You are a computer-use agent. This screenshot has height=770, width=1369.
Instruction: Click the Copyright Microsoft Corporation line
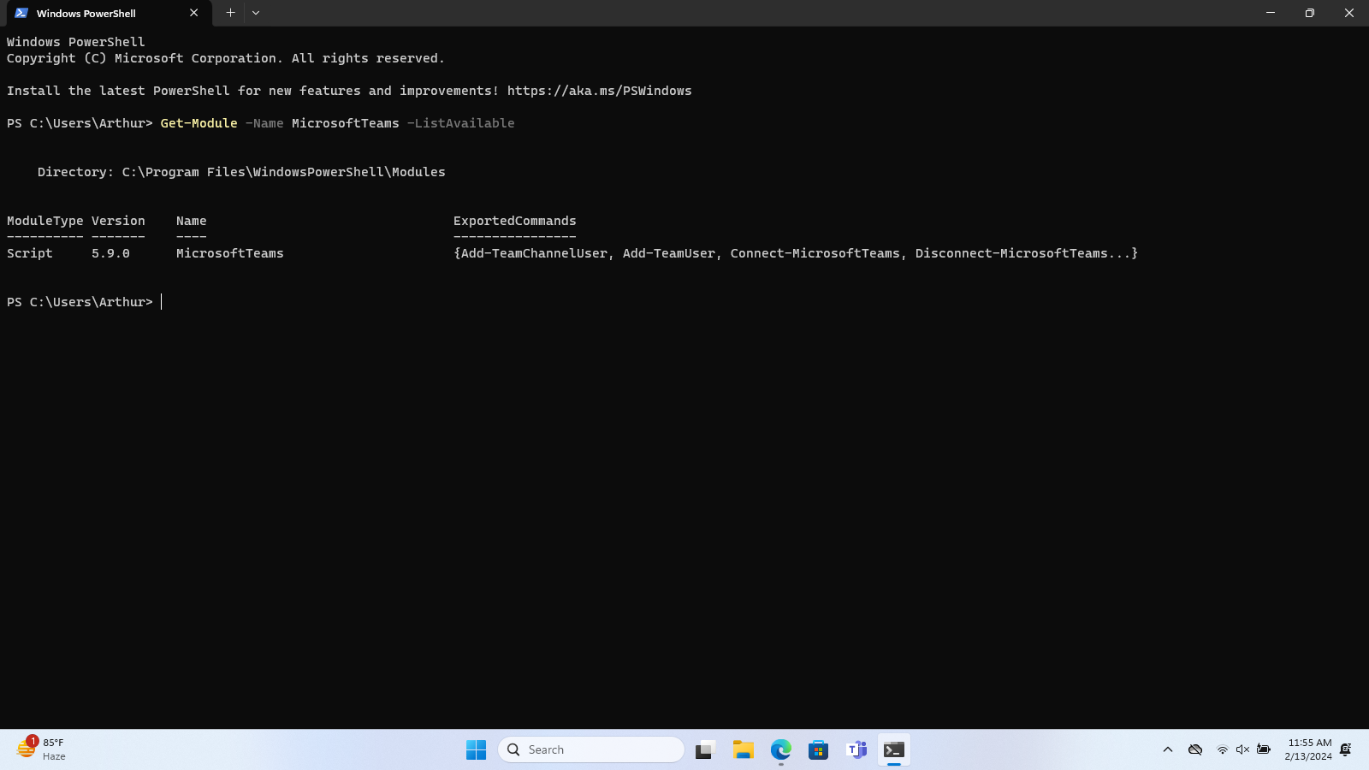point(226,58)
